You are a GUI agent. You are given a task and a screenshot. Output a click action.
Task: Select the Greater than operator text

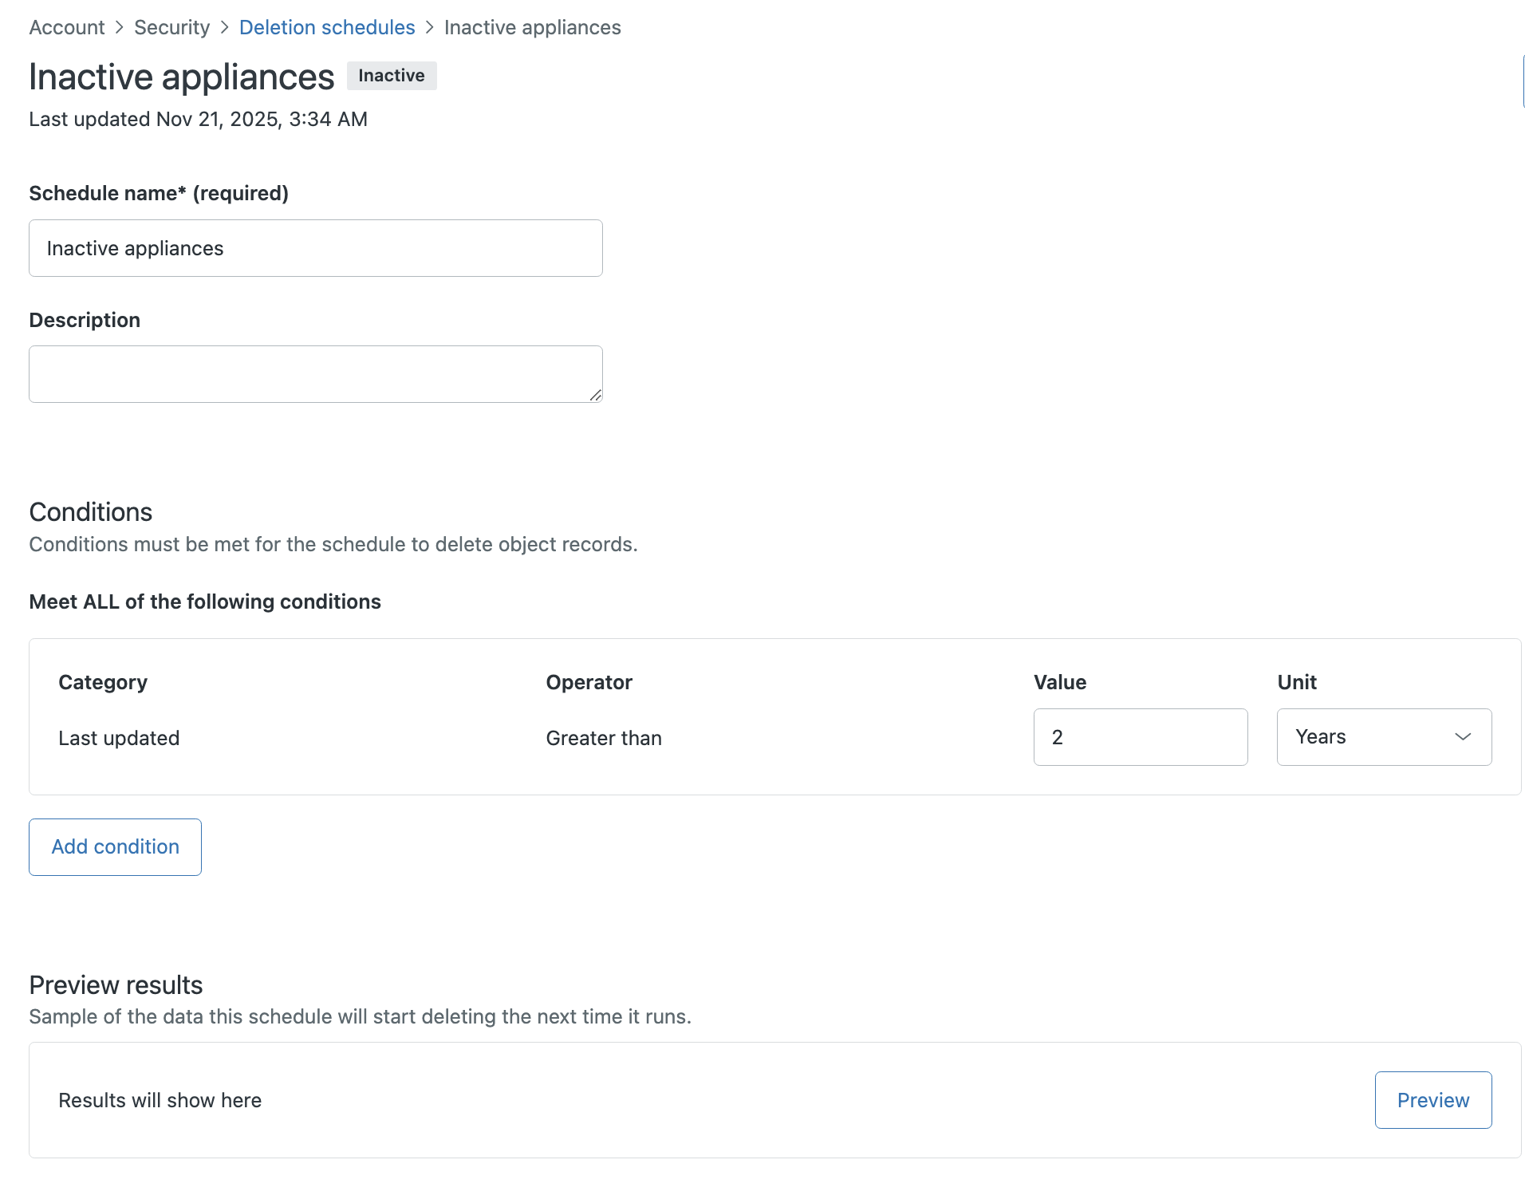pos(604,738)
